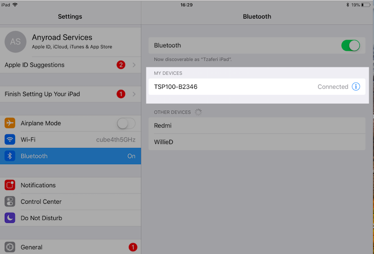374x254 pixels.
Task: Tap the Connected status text
Action: pos(332,86)
